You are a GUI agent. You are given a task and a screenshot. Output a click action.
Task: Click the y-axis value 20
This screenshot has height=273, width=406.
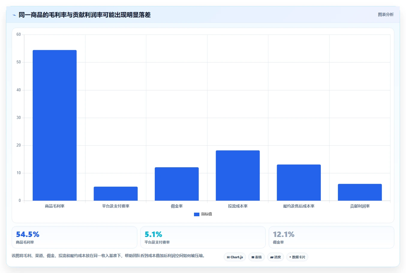pos(19,145)
